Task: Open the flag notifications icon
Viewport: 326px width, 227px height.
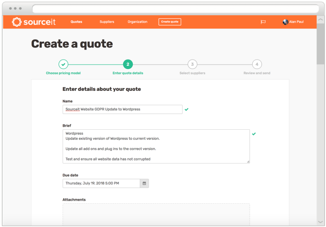Action: (x=263, y=21)
